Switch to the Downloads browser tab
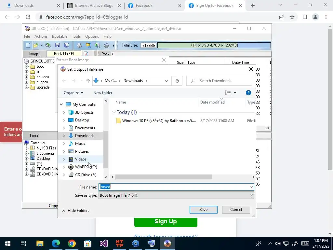 (x=24, y=6)
